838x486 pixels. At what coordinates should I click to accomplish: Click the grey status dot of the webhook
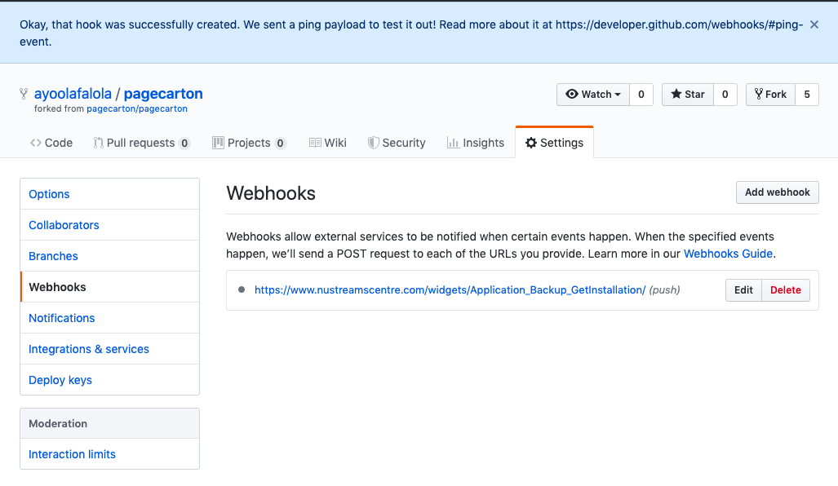[x=242, y=289]
